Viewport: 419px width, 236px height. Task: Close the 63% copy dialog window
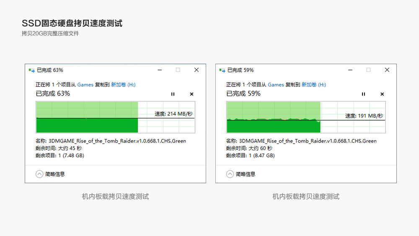pos(197,70)
